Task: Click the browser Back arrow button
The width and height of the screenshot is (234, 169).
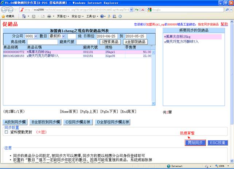Action: [x=5, y=9]
